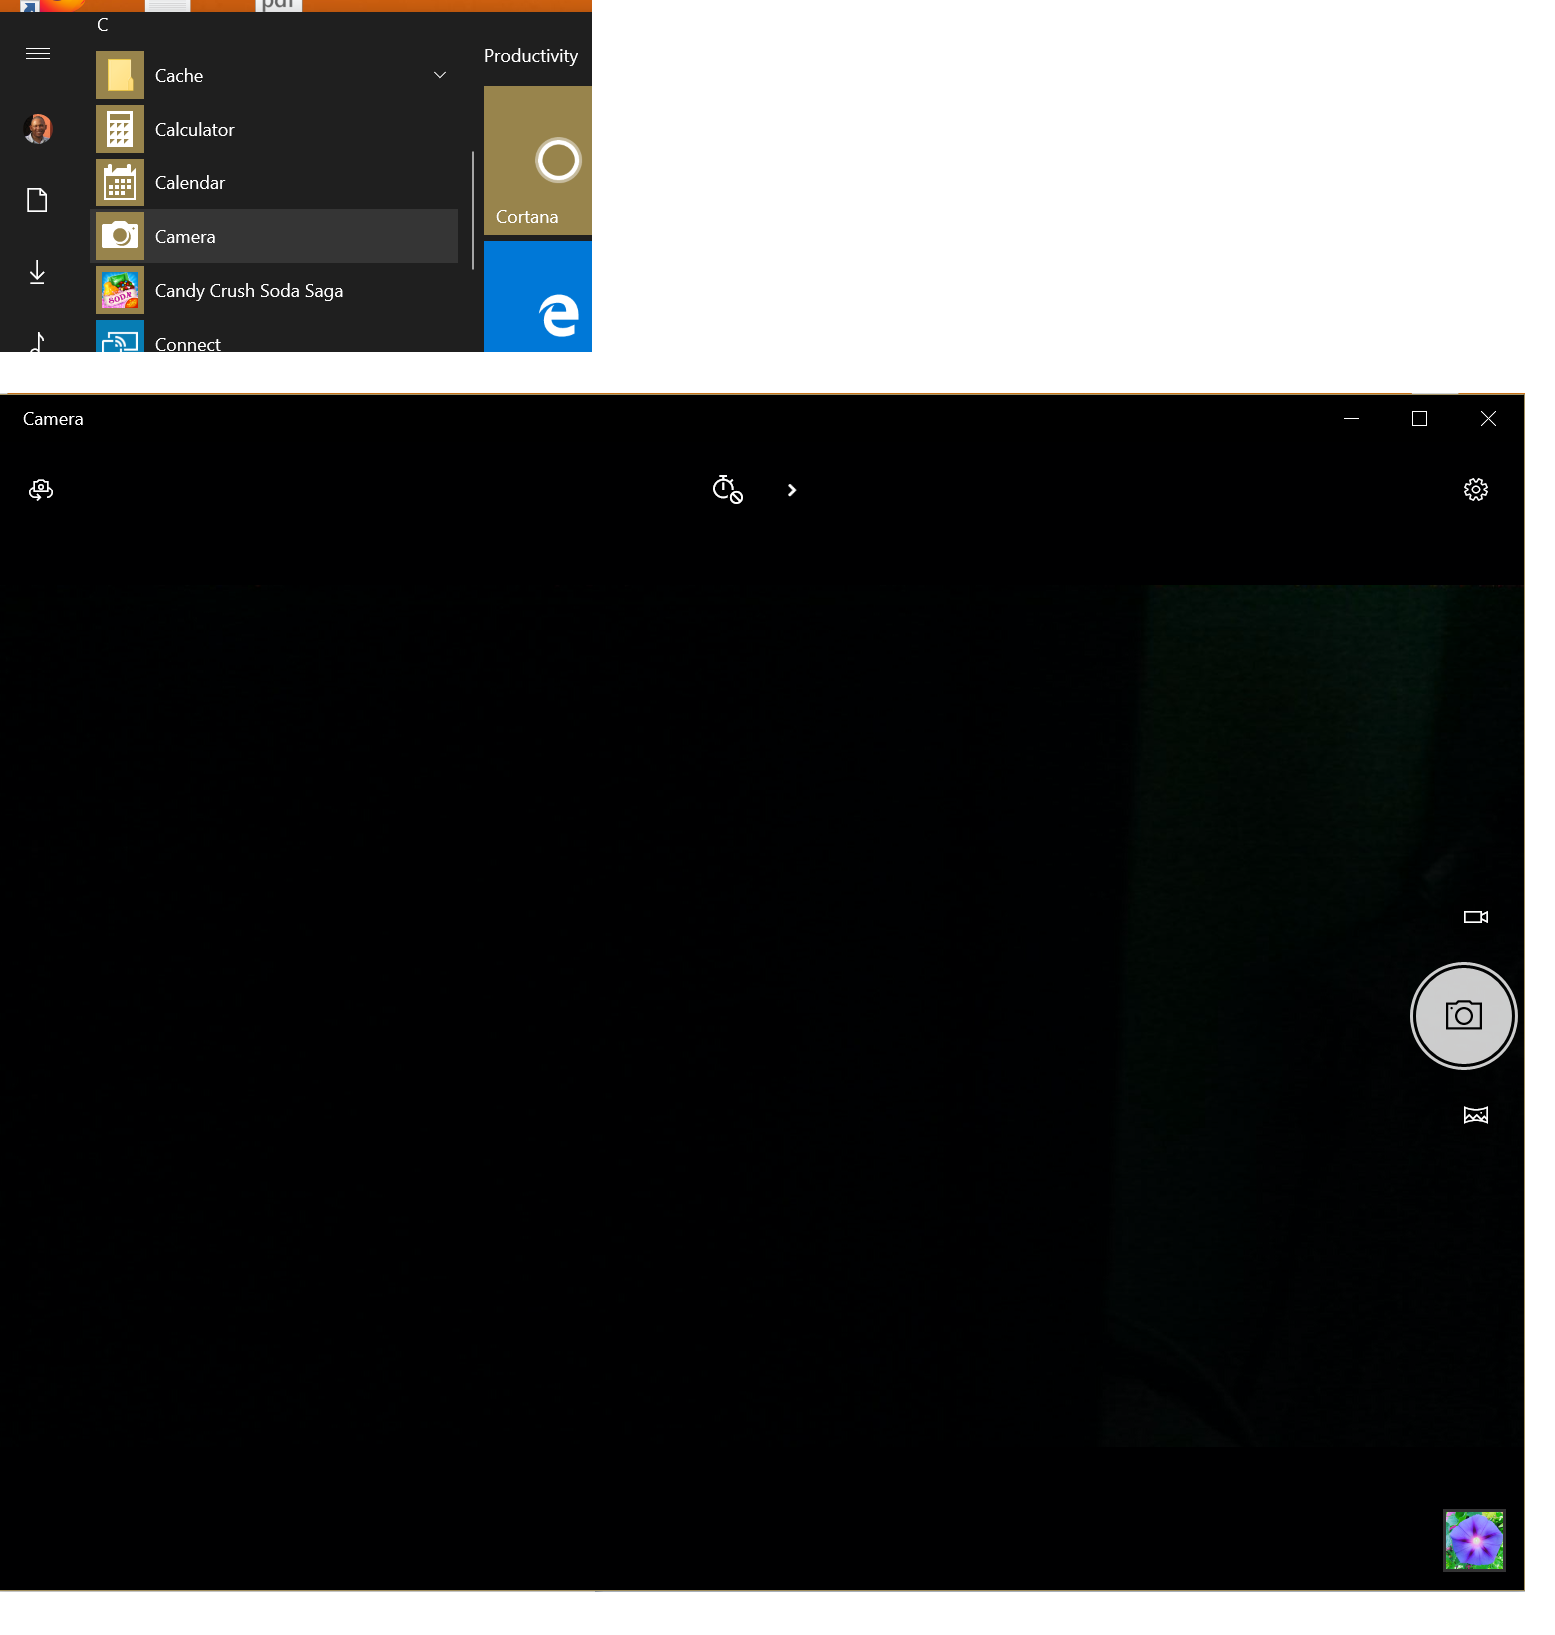Open the camera roll flower thumbnail

tap(1475, 1540)
